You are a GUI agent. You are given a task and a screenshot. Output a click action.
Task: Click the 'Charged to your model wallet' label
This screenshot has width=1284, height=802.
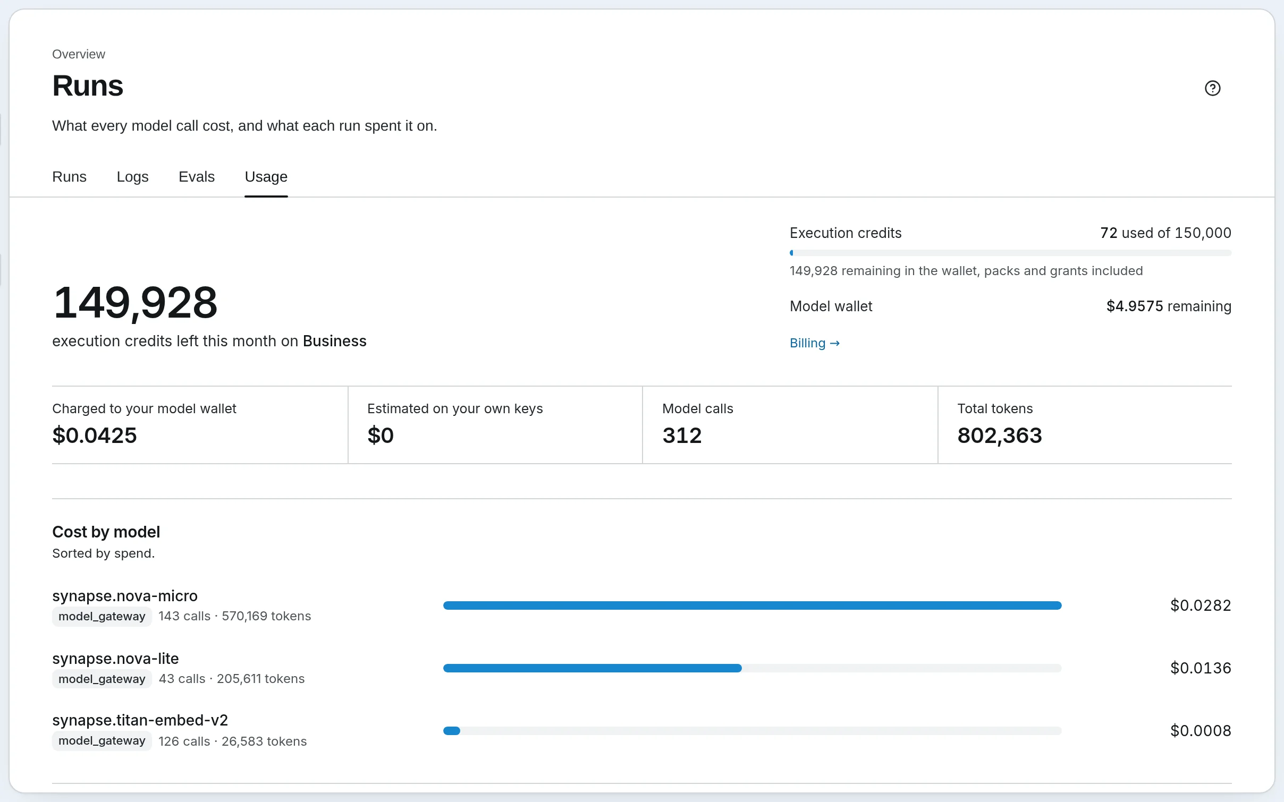click(144, 408)
